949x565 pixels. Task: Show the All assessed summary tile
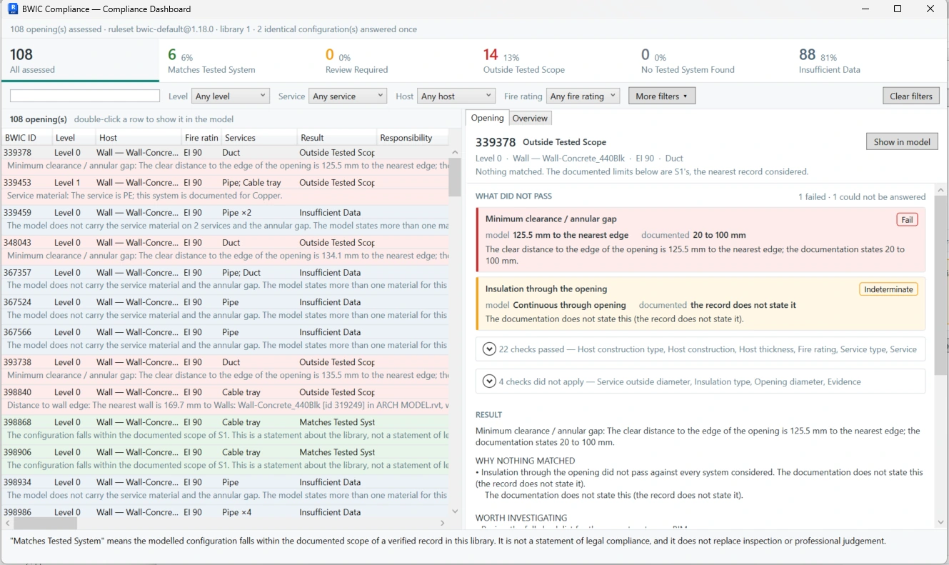(79, 61)
